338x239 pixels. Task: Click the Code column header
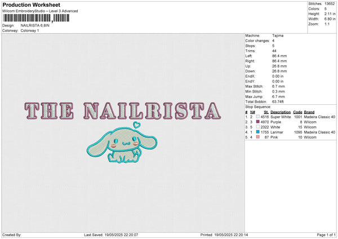click(x=297, y=112)
